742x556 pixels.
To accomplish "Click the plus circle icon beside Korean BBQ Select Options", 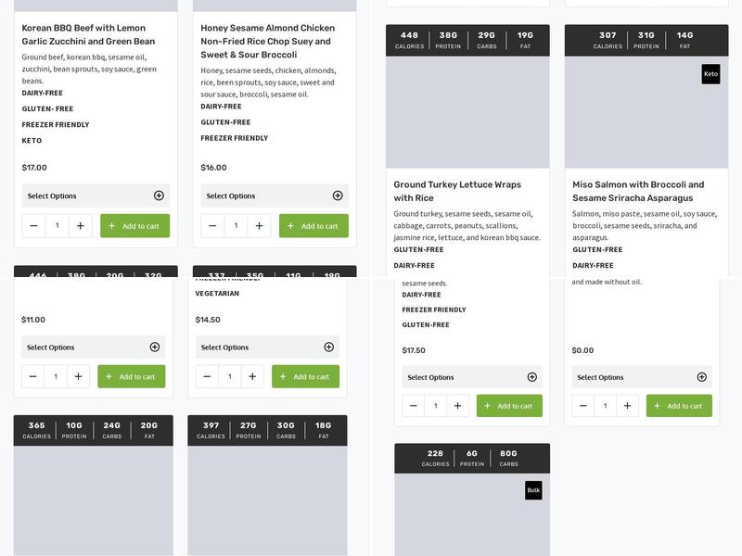I will coord(159,196).
